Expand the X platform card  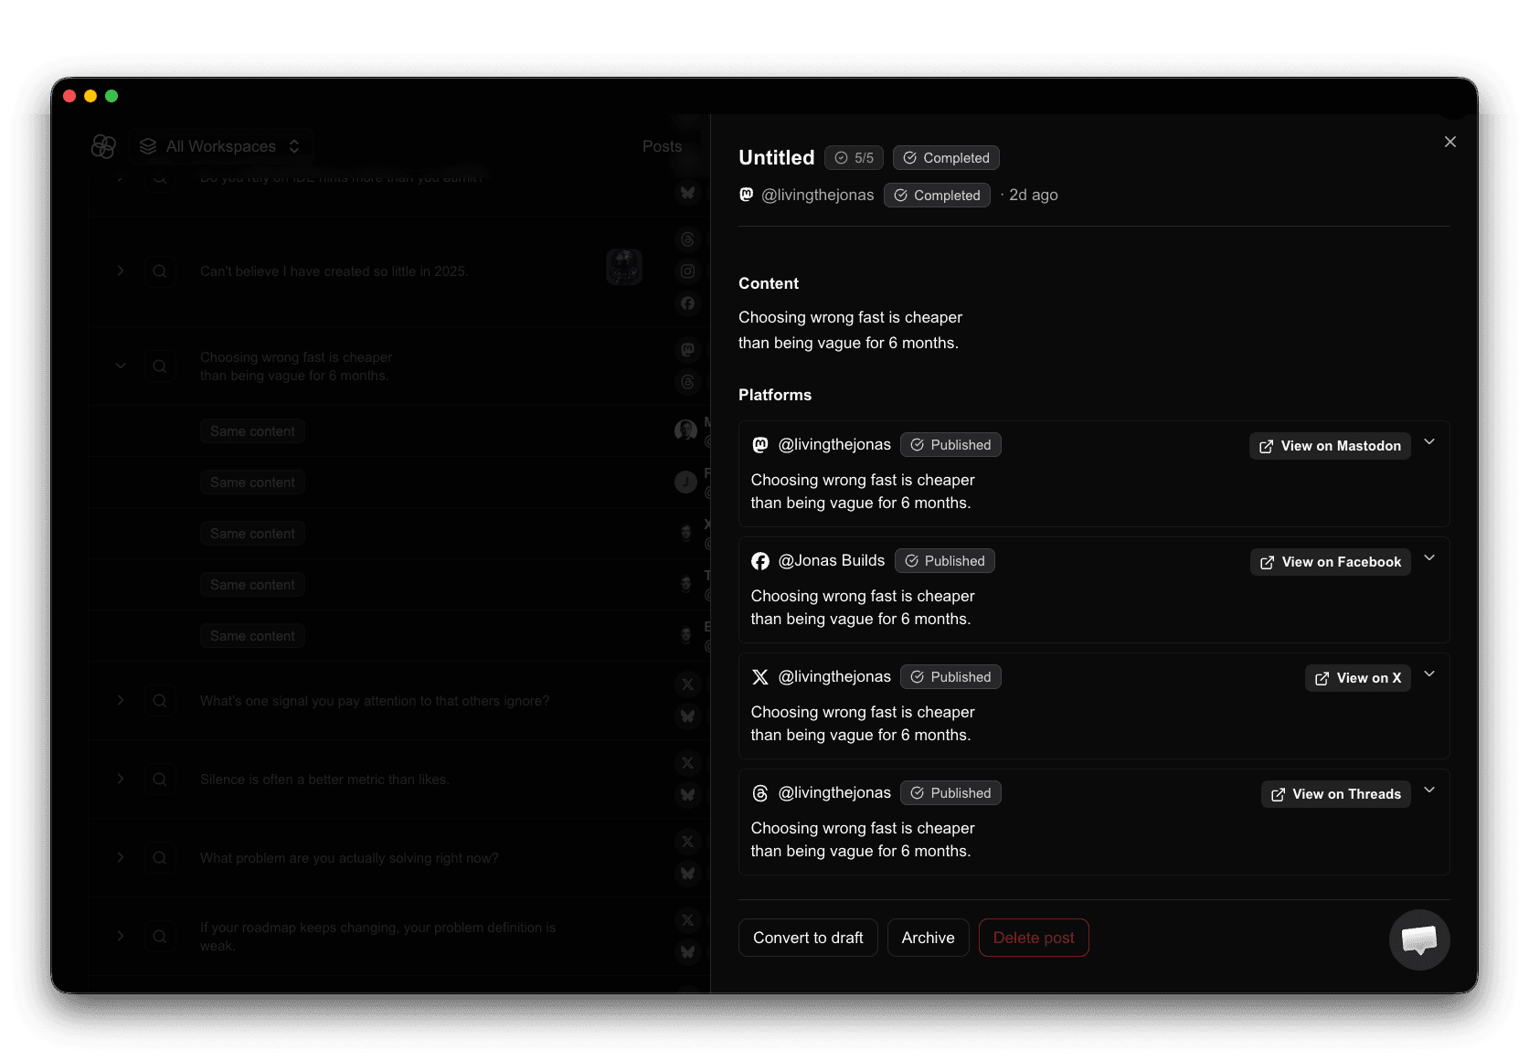click(1429, 674)
